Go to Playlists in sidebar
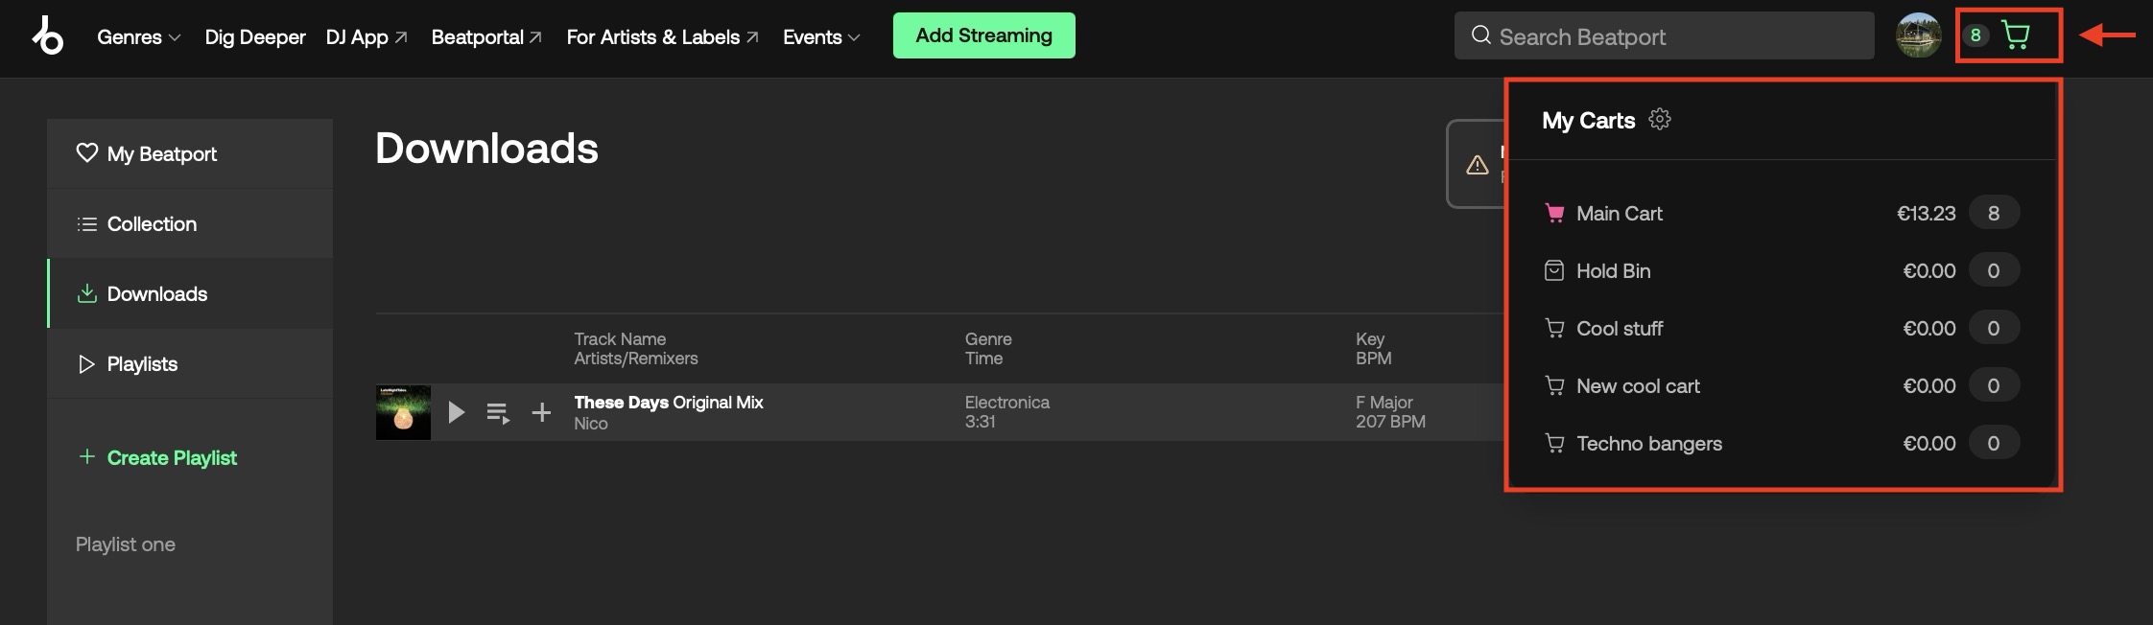 click(190, 363)
